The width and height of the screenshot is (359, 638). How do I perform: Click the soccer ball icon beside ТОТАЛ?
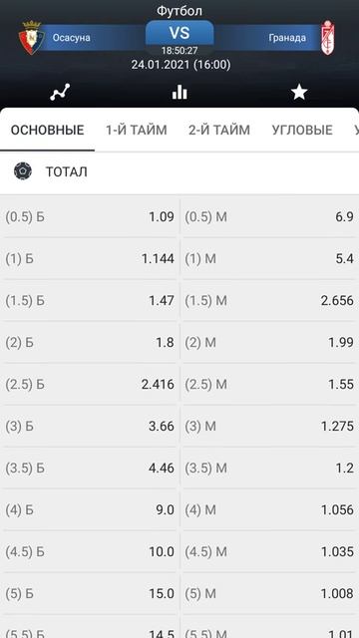click(23, 171)
